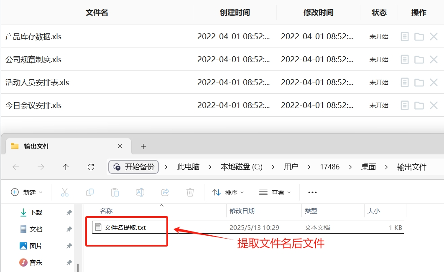
Task: Open the 查看 view dropdown
Action: pos(275,192)
